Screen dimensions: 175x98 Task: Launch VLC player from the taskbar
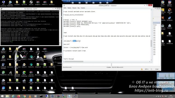tap(30, 96)
